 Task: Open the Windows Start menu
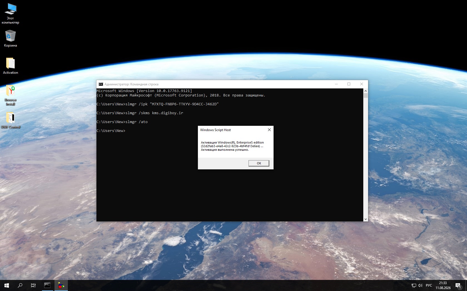pyautogui.click(x=7, y=285)
